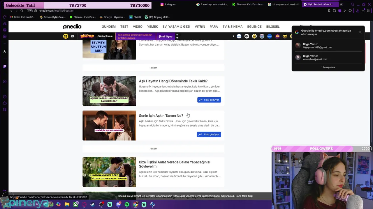Viewport: 373px width, 209px height.
Task: Open 'Aşk Hayatın Hangi Döneminde Takılı Kaldı?' title
Action: [x=173, y=81]
